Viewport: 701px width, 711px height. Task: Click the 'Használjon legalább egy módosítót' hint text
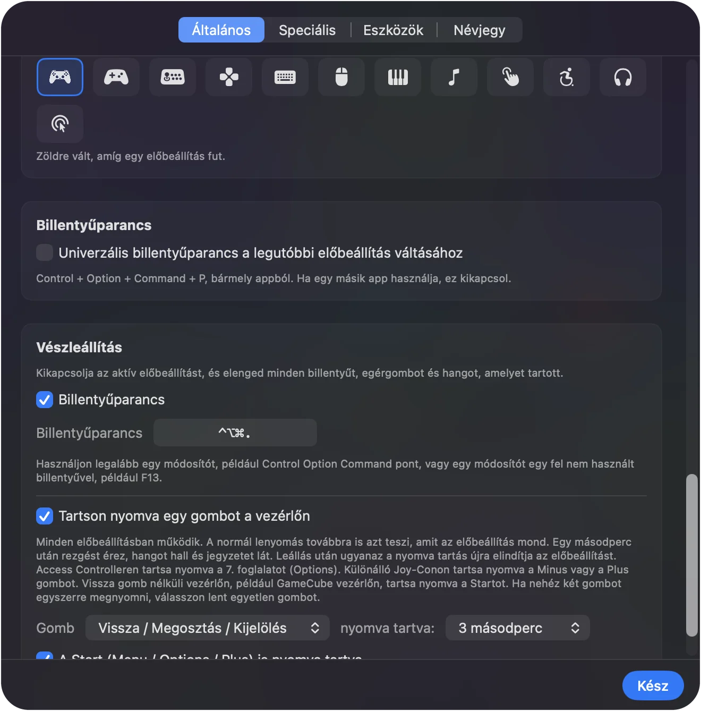pos(335,471)
